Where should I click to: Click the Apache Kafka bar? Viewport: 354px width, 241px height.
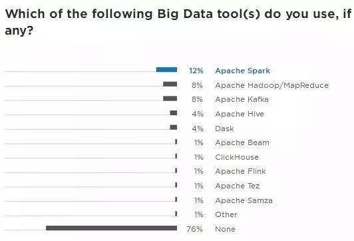coord(170,99)
